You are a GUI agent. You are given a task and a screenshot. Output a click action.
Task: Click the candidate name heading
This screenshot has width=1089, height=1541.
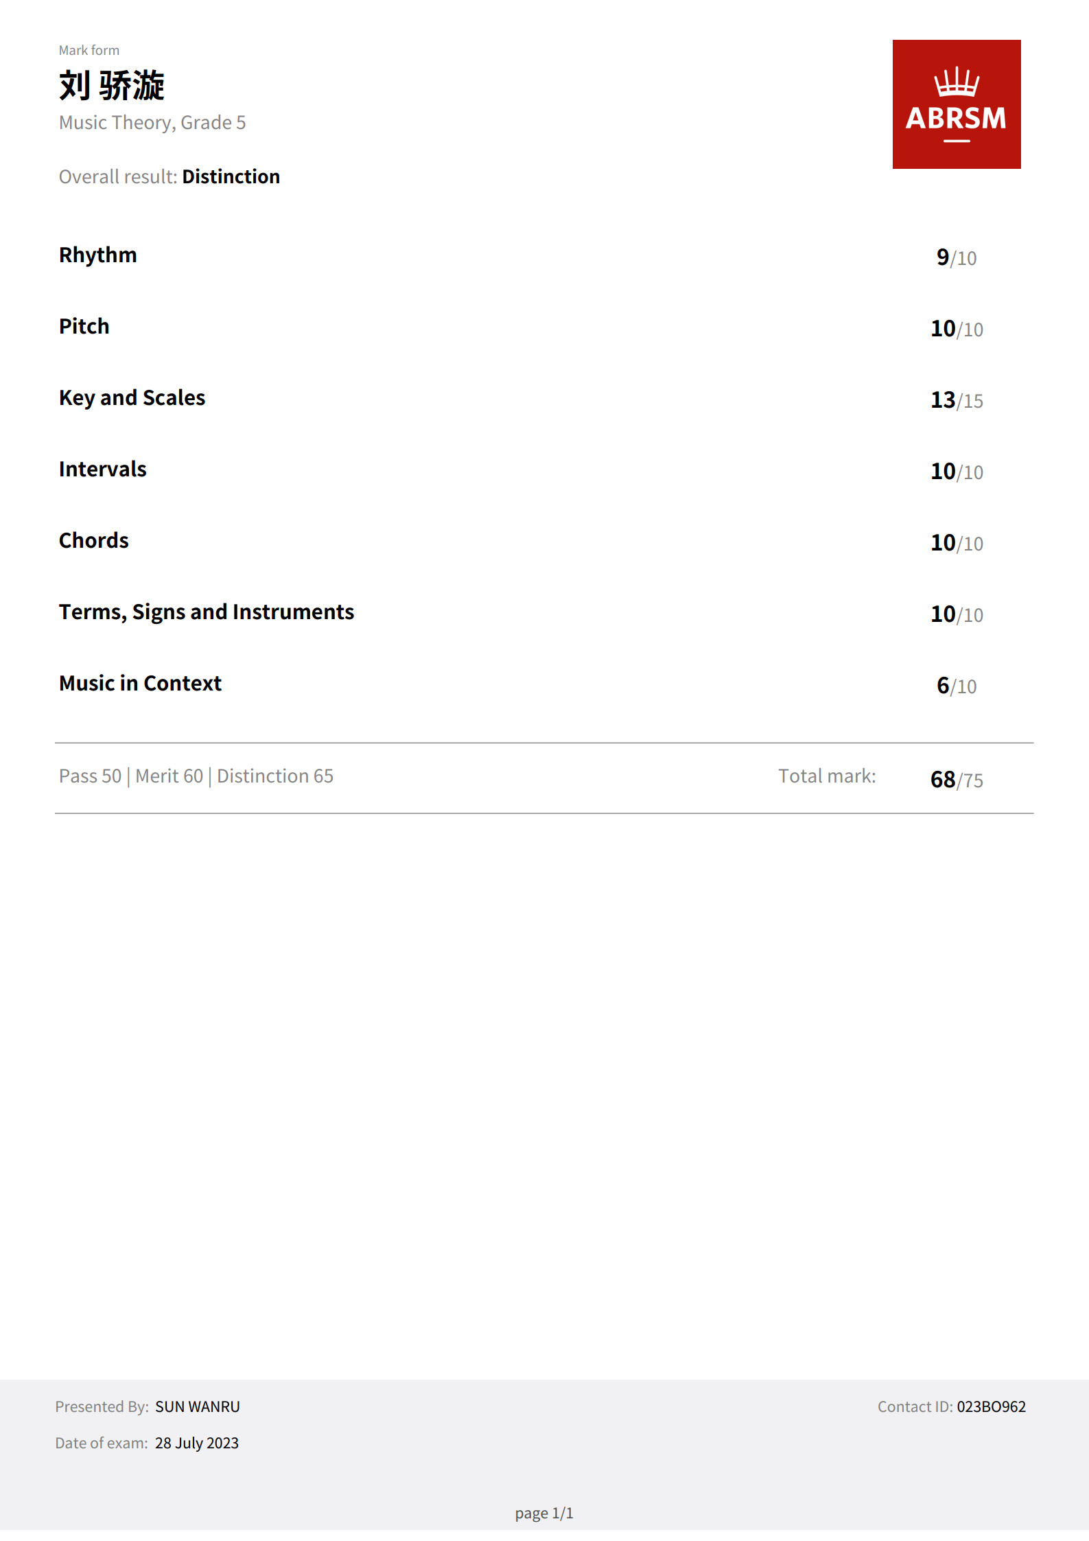112,86
